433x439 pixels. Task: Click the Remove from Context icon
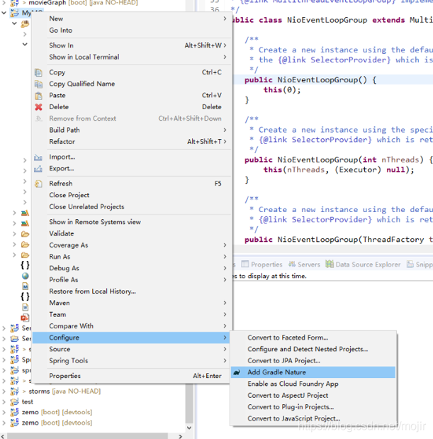pyautogui.click(x=38, y=118)
